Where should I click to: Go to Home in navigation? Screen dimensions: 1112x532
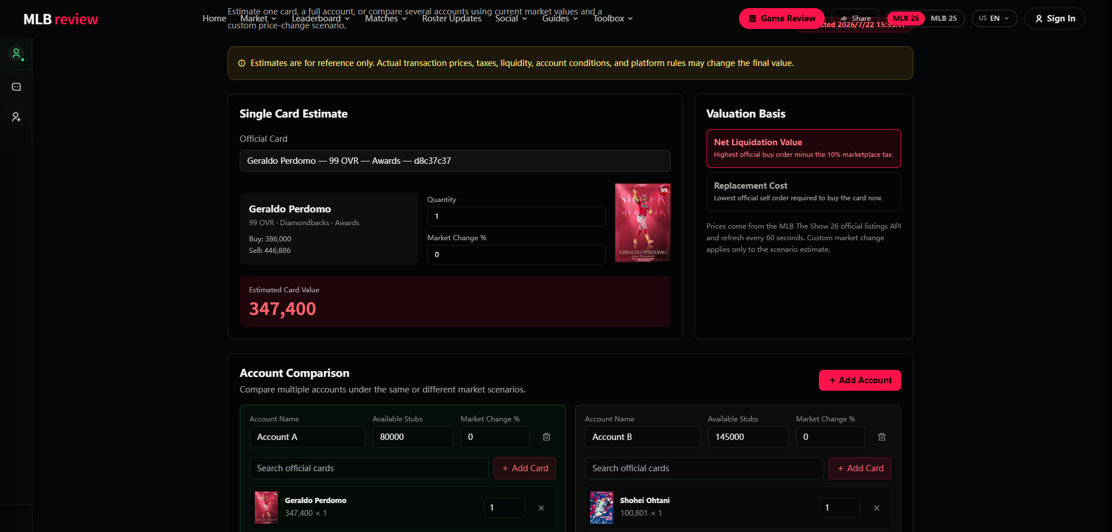click(214, 19)
